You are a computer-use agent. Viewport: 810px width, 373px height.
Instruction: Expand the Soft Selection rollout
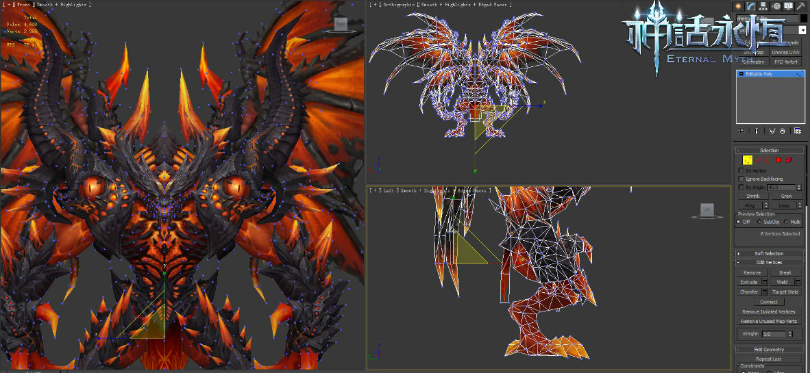[769, 253]
